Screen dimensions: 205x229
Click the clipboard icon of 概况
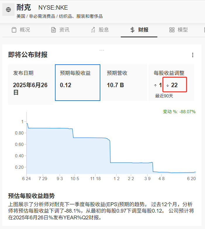14,30
